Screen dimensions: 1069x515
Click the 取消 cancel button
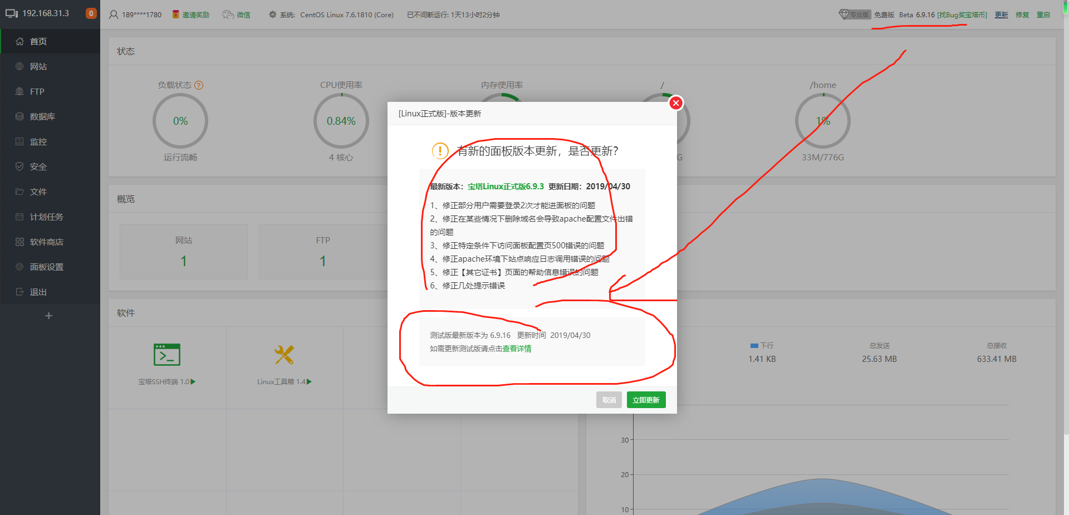609,400
